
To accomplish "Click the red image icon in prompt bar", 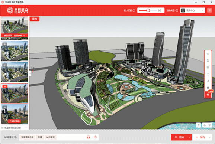I will coord(89,137).
